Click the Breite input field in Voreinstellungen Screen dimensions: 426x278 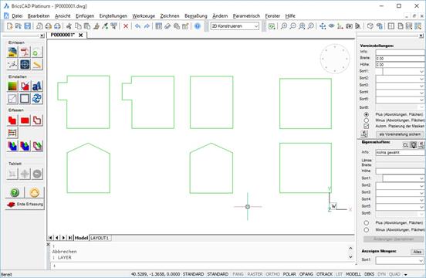[401, 59]
